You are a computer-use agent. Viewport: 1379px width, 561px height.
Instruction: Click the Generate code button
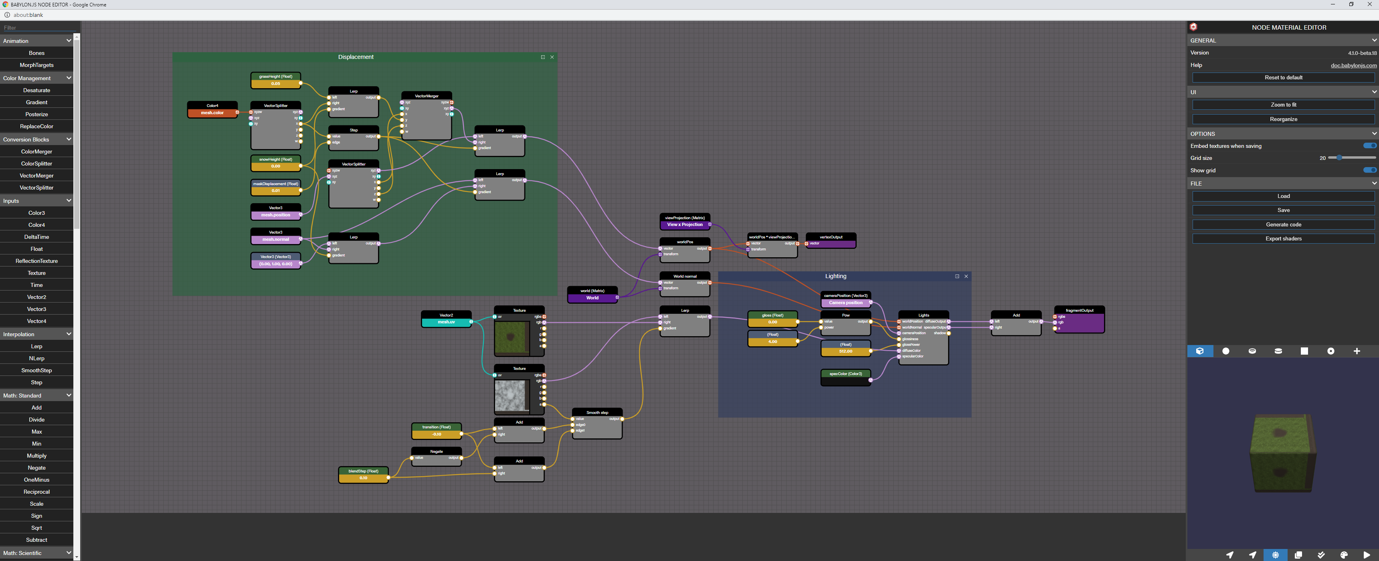(1283, 224)
